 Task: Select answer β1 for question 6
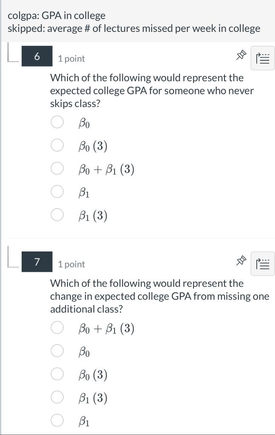pos(57,192)
